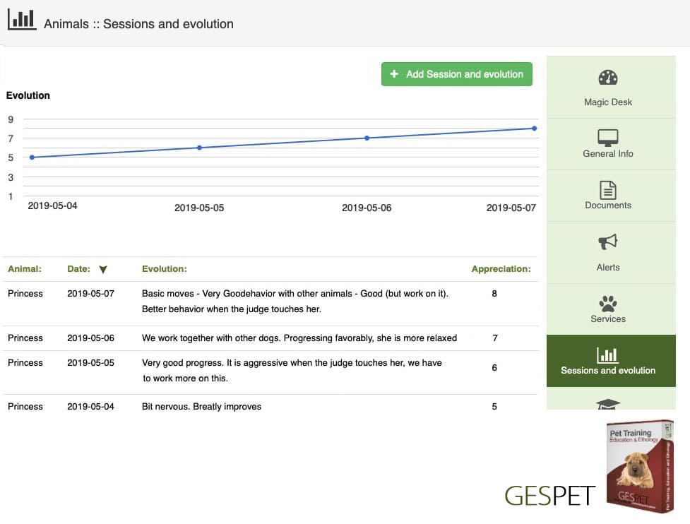Select Sessions and evolution sidebar chart icon

click(607, 355)
